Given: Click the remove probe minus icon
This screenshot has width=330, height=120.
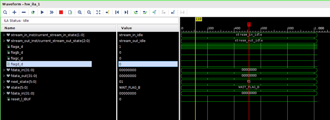Looking at the screenshot, I should (x=23, y=12).
